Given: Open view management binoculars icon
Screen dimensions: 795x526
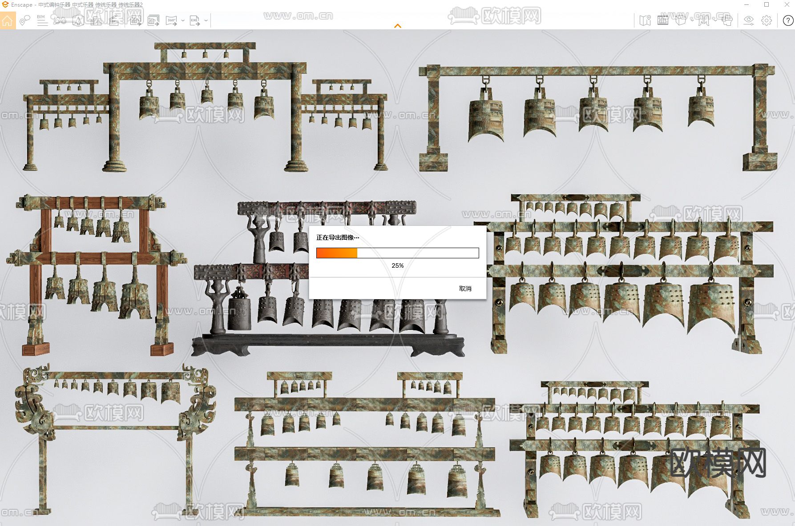Looking at the screenshot, I should 60,20.
